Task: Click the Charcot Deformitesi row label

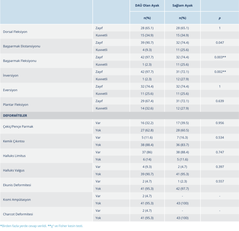Action: [x=18, y=214]
